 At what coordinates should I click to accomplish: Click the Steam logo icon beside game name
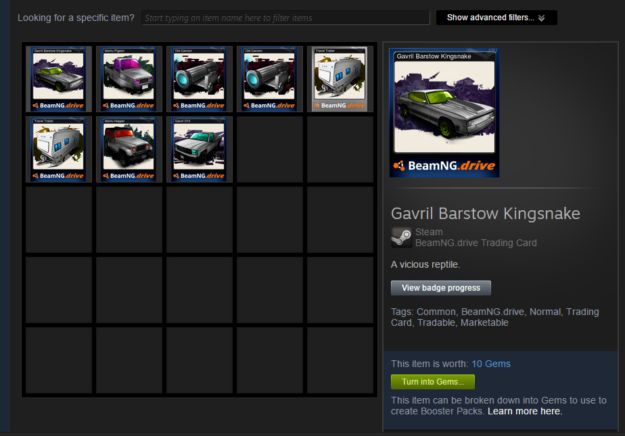pos(401,237)
